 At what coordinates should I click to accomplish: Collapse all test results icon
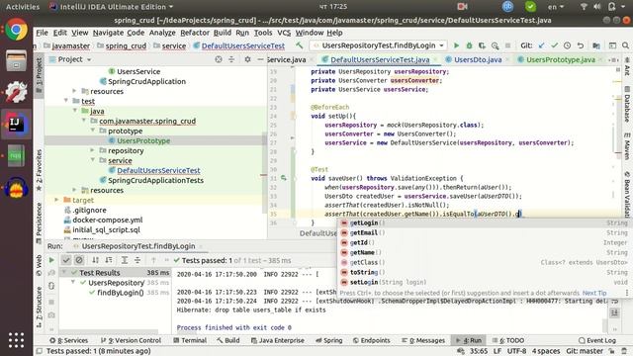137,260
